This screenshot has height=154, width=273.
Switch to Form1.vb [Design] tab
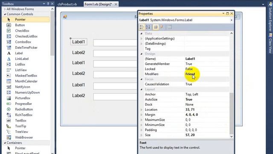coord(99,4)
